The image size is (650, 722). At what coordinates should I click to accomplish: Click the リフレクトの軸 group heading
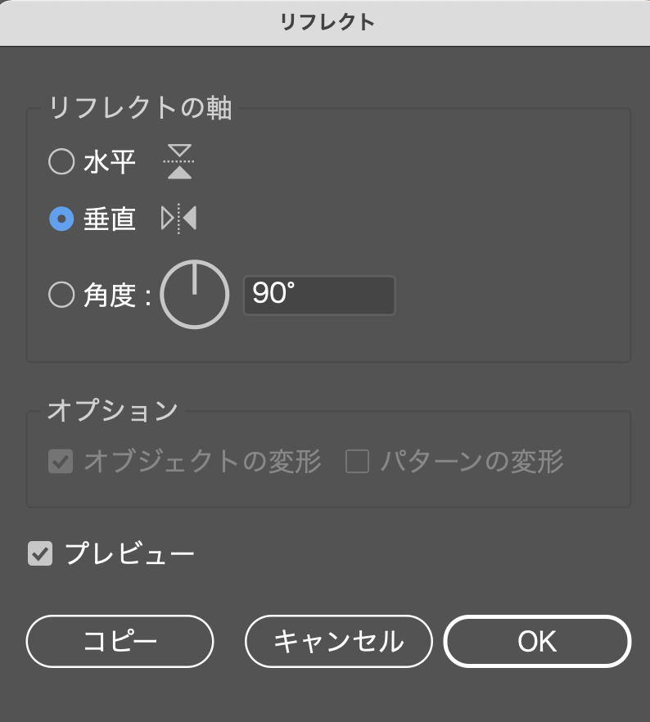(x=140, y=109)
